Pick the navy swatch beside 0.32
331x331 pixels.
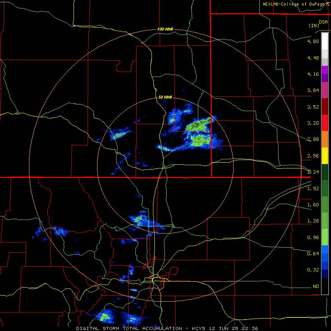(325, 274)
